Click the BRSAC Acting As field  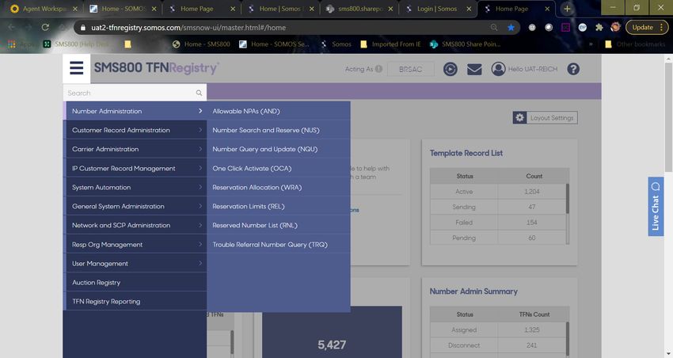tap(412, 69)
